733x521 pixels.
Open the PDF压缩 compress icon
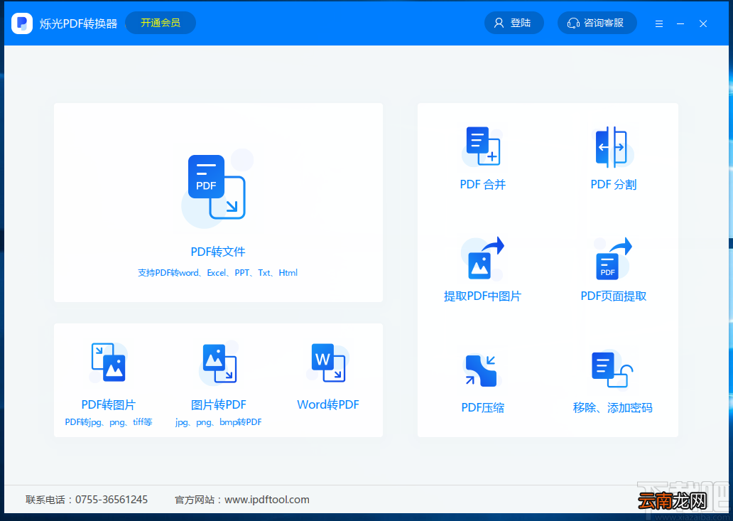click(482, 370)
